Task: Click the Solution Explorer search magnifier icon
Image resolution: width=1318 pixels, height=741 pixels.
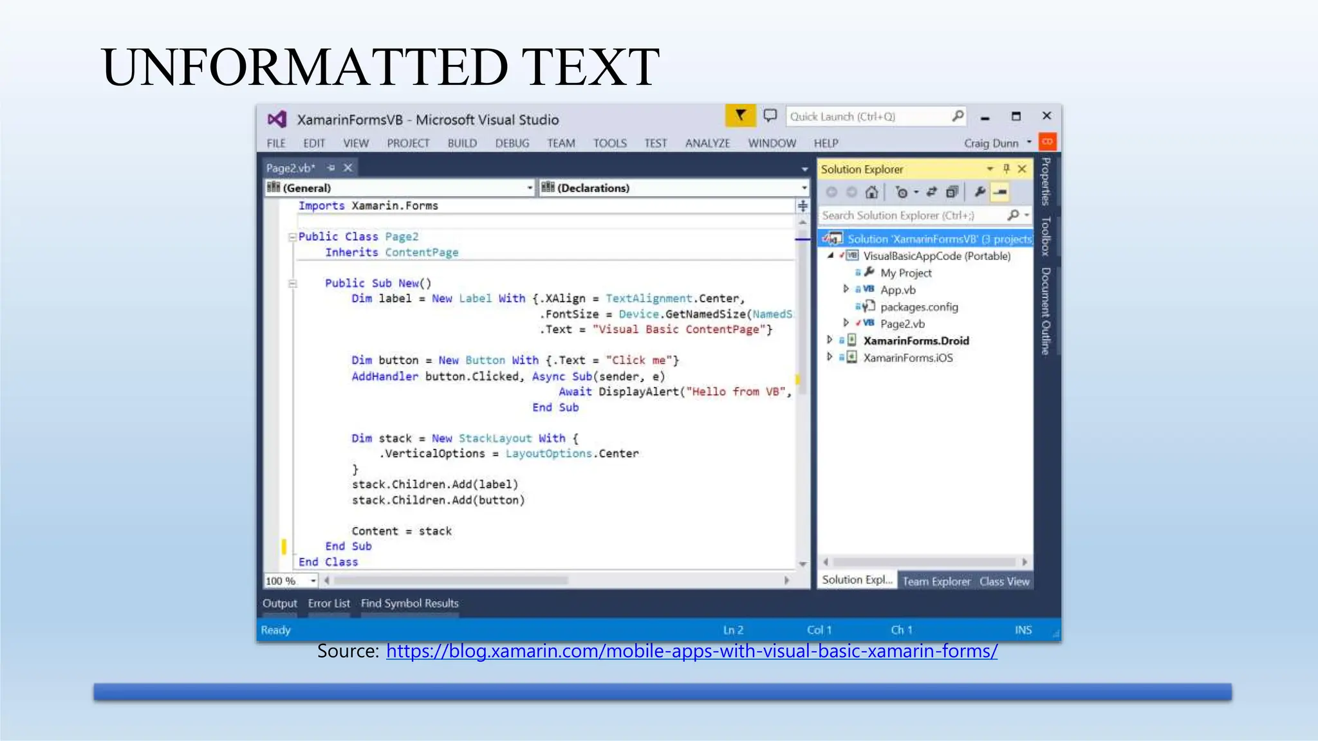Action: point(1013,215)
